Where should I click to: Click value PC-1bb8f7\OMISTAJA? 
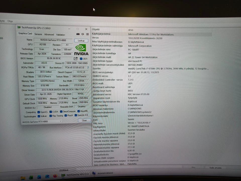click(x=138, y=126)
